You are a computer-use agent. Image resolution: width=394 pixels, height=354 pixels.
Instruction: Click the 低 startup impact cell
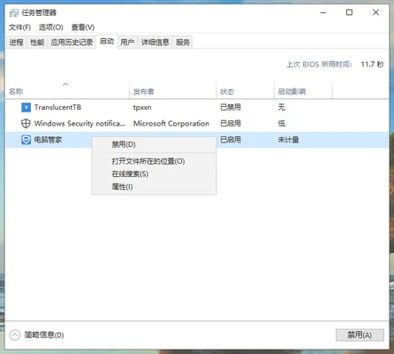coord(282,123)
